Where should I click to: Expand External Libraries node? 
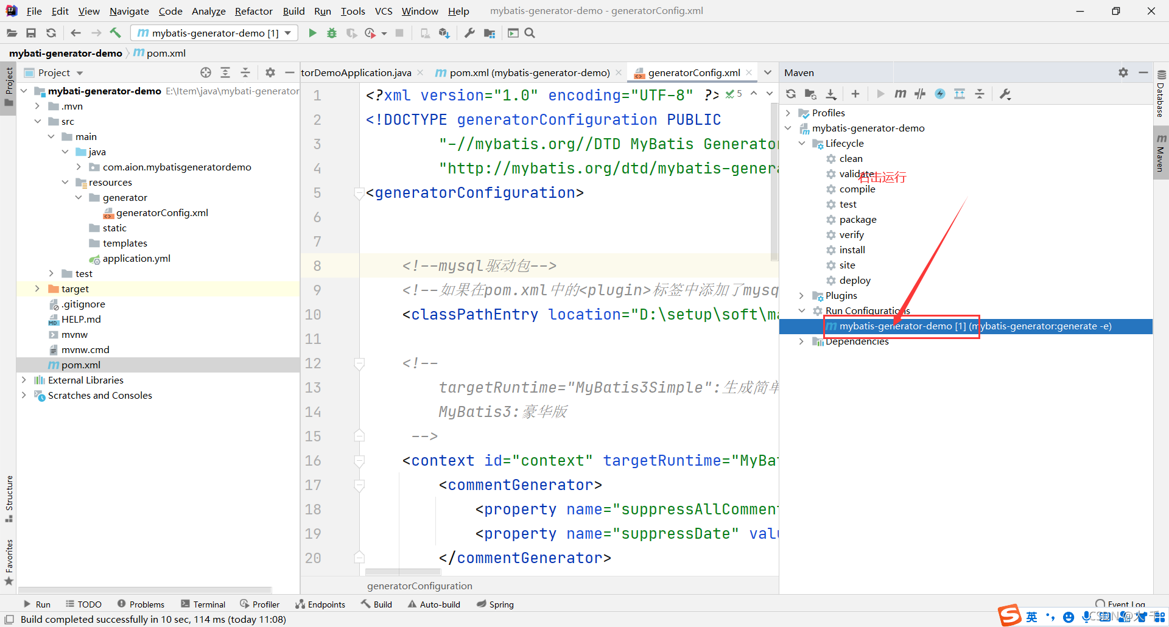[x=24, y=380]
